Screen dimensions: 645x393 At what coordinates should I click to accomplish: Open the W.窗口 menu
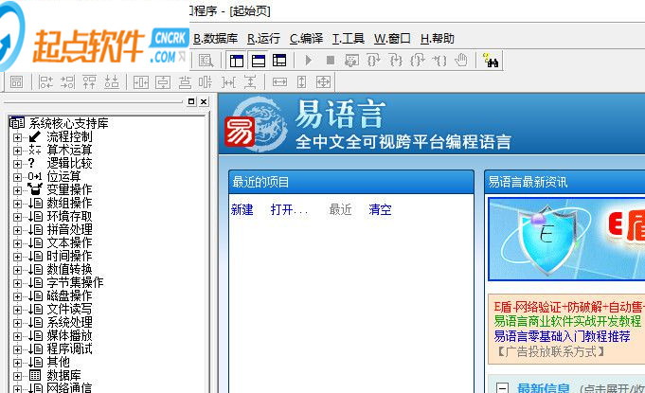(x=392, y=39)
